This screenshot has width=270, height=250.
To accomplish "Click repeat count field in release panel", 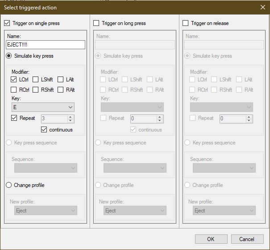I will (x=233, y=119).
